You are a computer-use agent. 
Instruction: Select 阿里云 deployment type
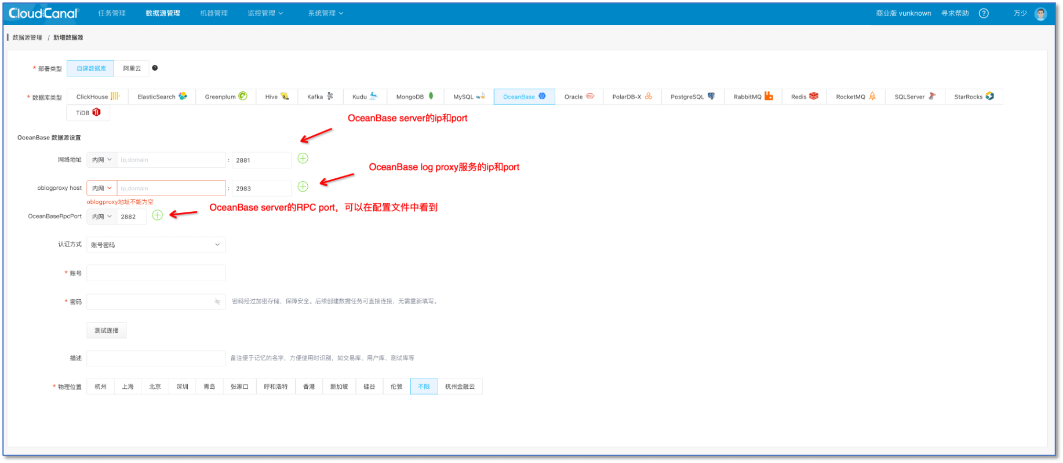coord(132,68)
